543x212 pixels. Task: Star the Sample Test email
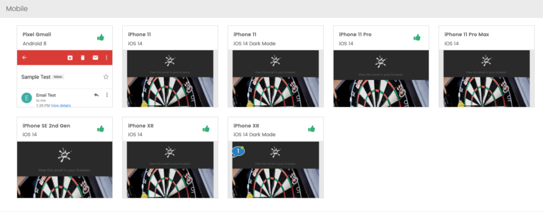106,77
